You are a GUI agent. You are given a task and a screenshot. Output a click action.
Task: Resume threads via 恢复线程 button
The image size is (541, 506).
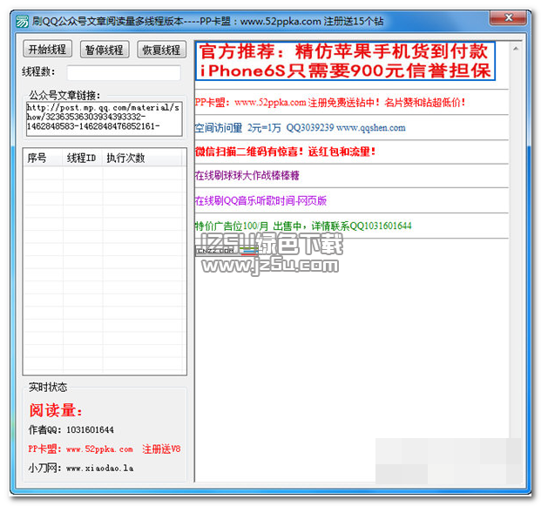(161, 50)
